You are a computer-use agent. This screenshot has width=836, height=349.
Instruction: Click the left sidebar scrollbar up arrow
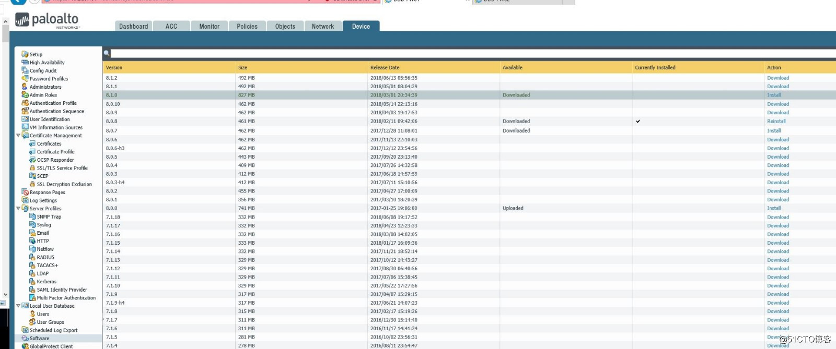[x=5, y=21]
